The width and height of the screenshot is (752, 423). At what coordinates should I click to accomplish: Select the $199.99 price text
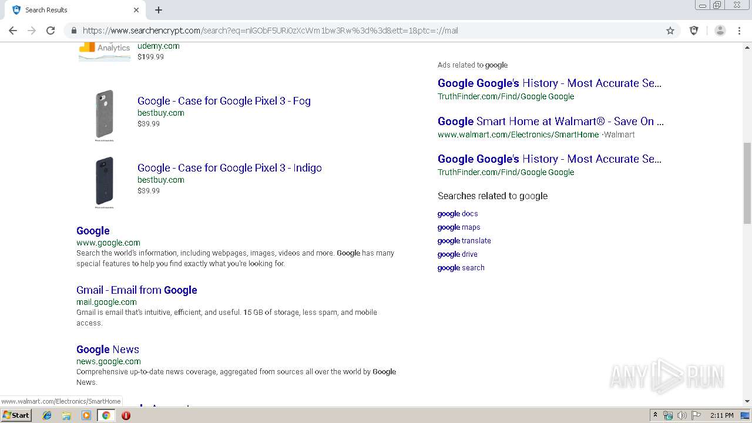[150, 57]
